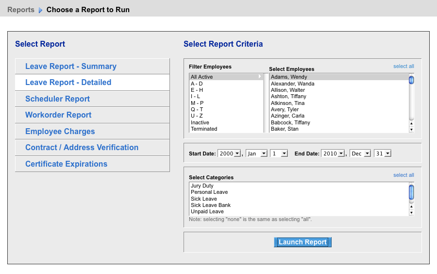The height and width of the screenshot is (274, 437).
Task: Click the Reports breadcrumb link
Action: pyautogui.click(x=21, y=10)
